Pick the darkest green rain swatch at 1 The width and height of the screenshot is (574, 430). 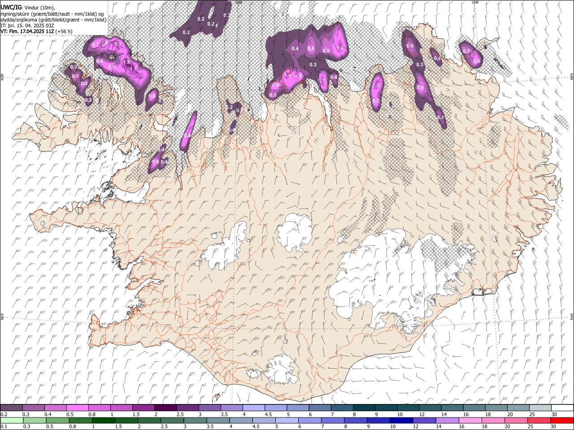click(104, 420)
